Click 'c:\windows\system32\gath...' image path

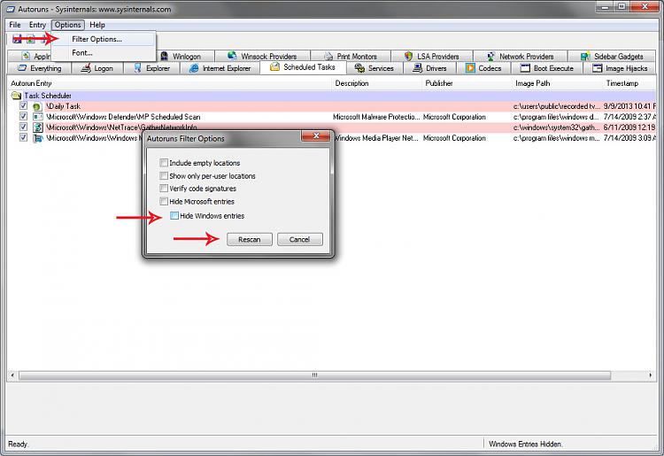557,128
